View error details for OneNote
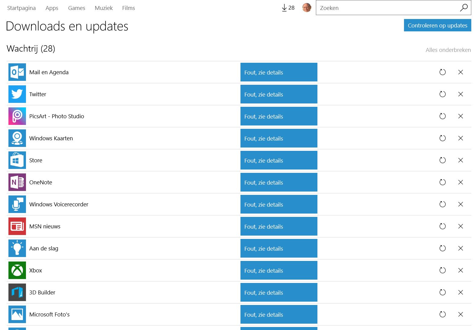The height and width of the screenshot is (330, 474). pos(279,182)
